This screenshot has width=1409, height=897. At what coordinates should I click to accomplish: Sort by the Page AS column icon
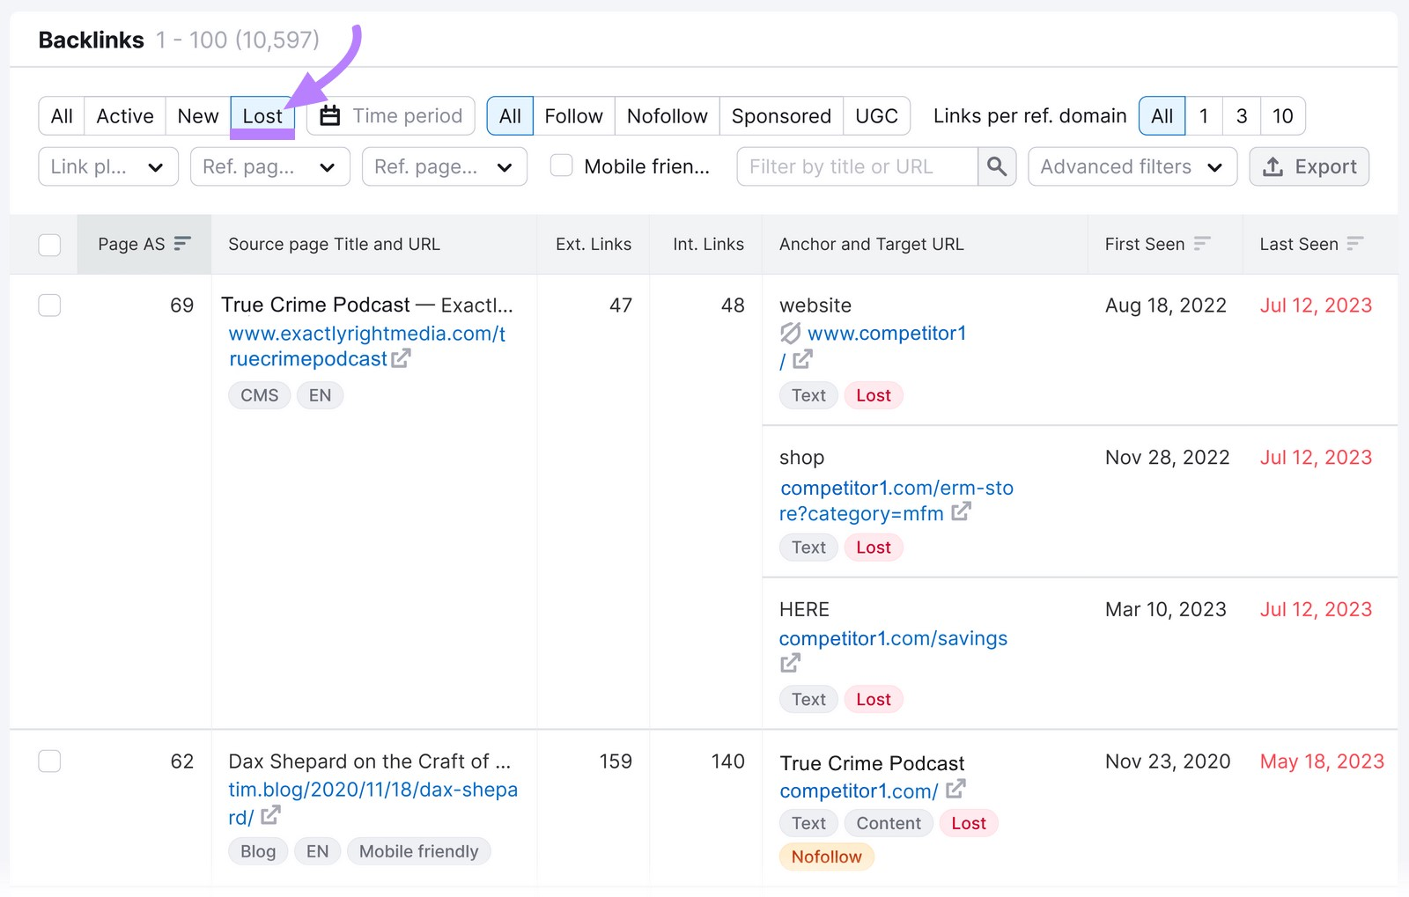[182, 244]
